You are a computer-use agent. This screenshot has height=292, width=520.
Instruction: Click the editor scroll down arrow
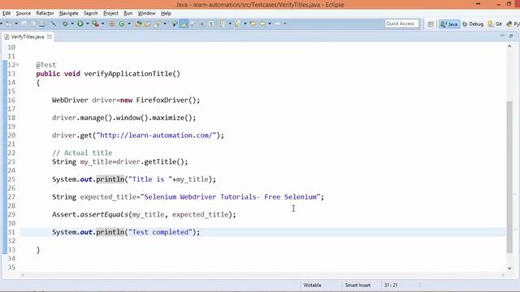[509, 268]
